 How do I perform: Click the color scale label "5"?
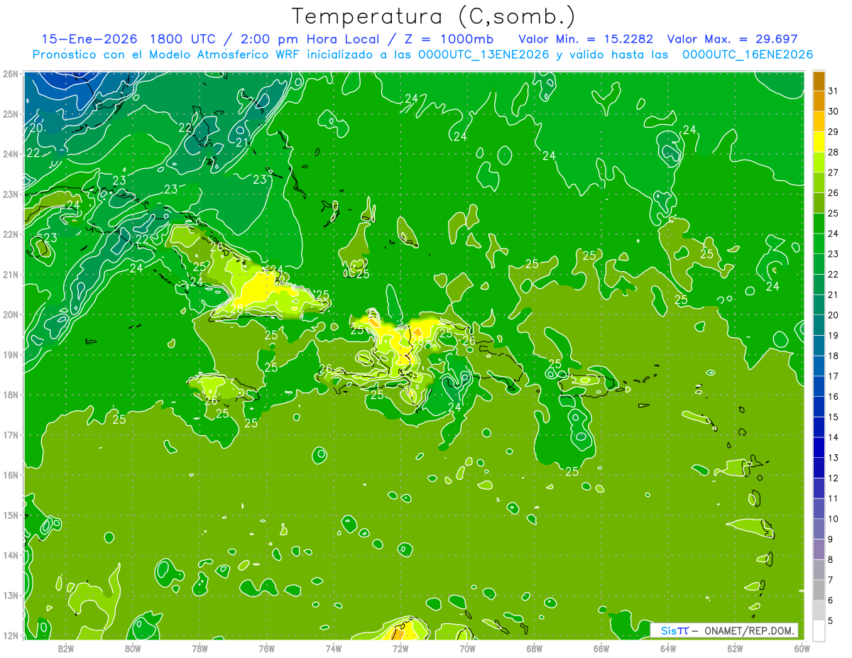[x=830, y=620]
